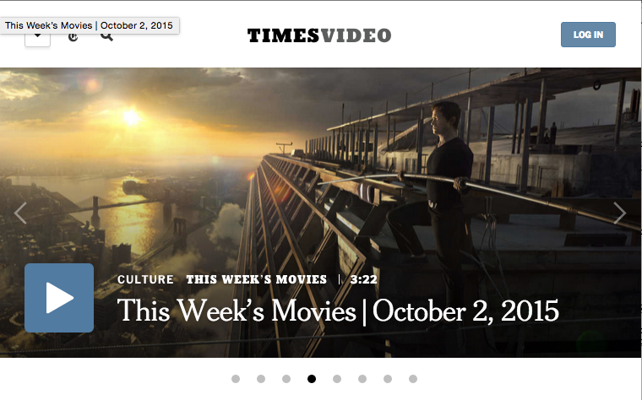This screenshot has width=642, height=400.
Task: Click the TimesVideo logo
Action: (319, 35)
